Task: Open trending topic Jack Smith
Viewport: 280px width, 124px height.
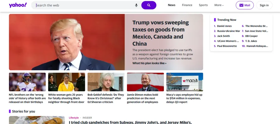Action: click(x=223, y=36)
